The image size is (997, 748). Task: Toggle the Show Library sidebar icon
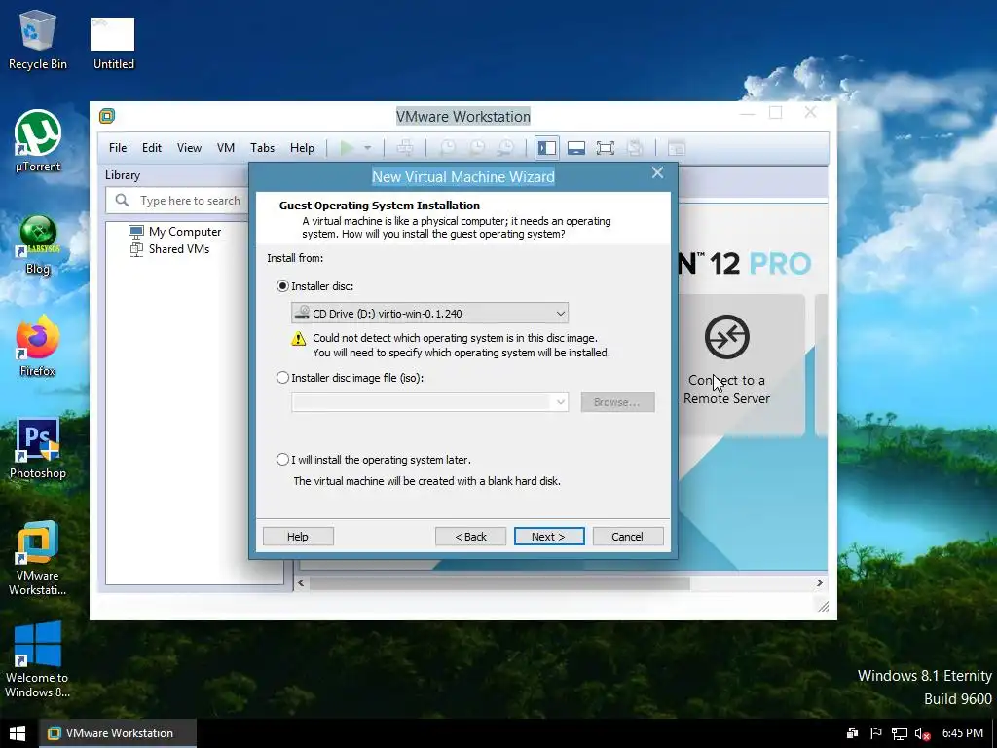[x=547, y=148]
